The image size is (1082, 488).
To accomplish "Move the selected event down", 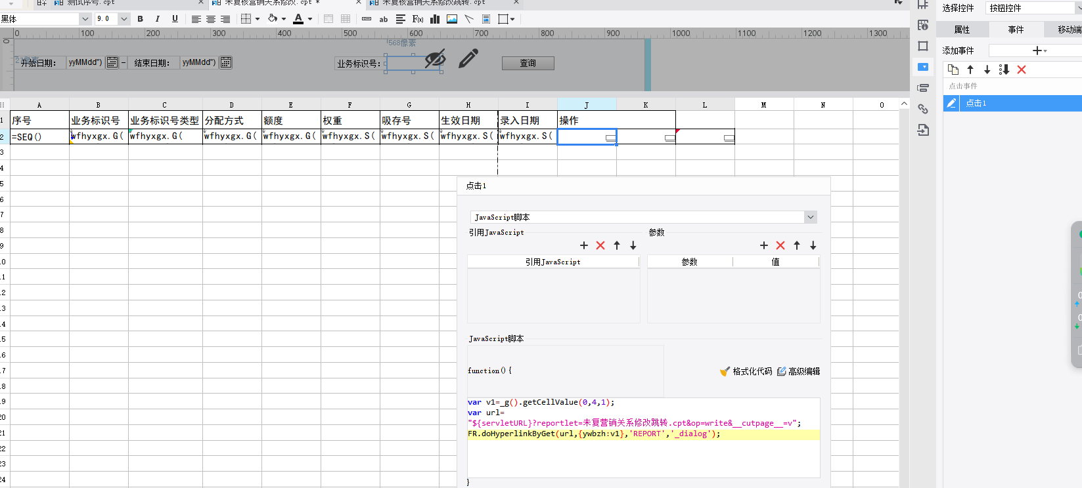I will click(987, 70).
